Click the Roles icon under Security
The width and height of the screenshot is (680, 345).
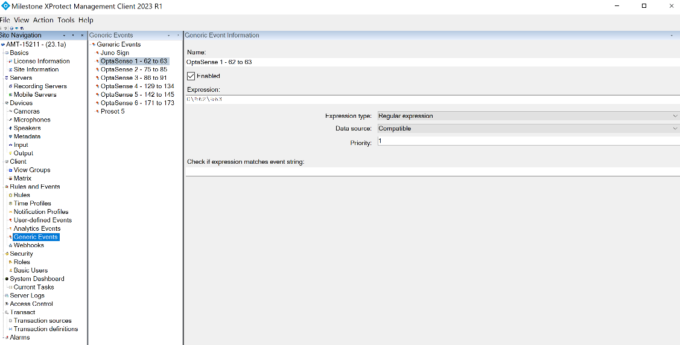[x=10, y=262]
